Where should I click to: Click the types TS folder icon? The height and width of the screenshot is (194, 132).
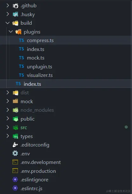(16, 136)
